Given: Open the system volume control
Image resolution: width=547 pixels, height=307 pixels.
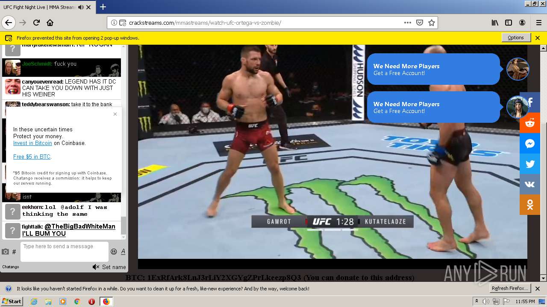Looking at the screenshot, I should point(486,301).
